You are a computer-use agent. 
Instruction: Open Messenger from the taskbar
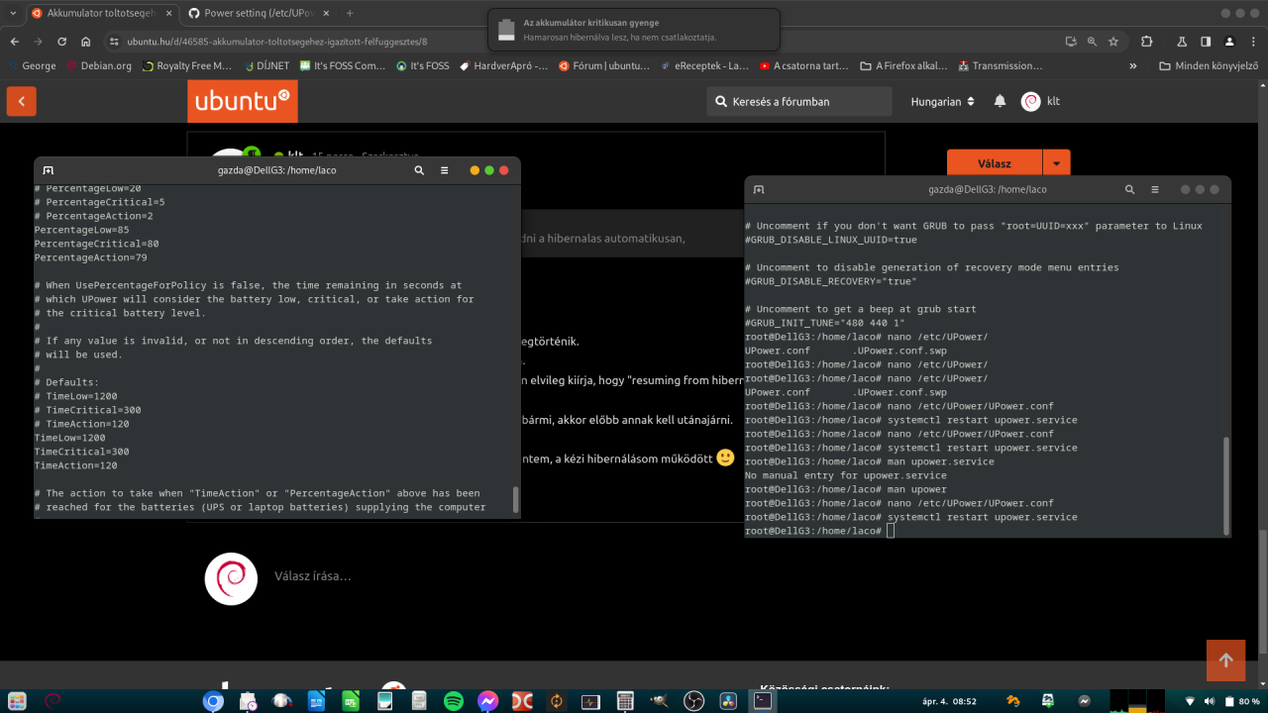click(x=487, y=701)
